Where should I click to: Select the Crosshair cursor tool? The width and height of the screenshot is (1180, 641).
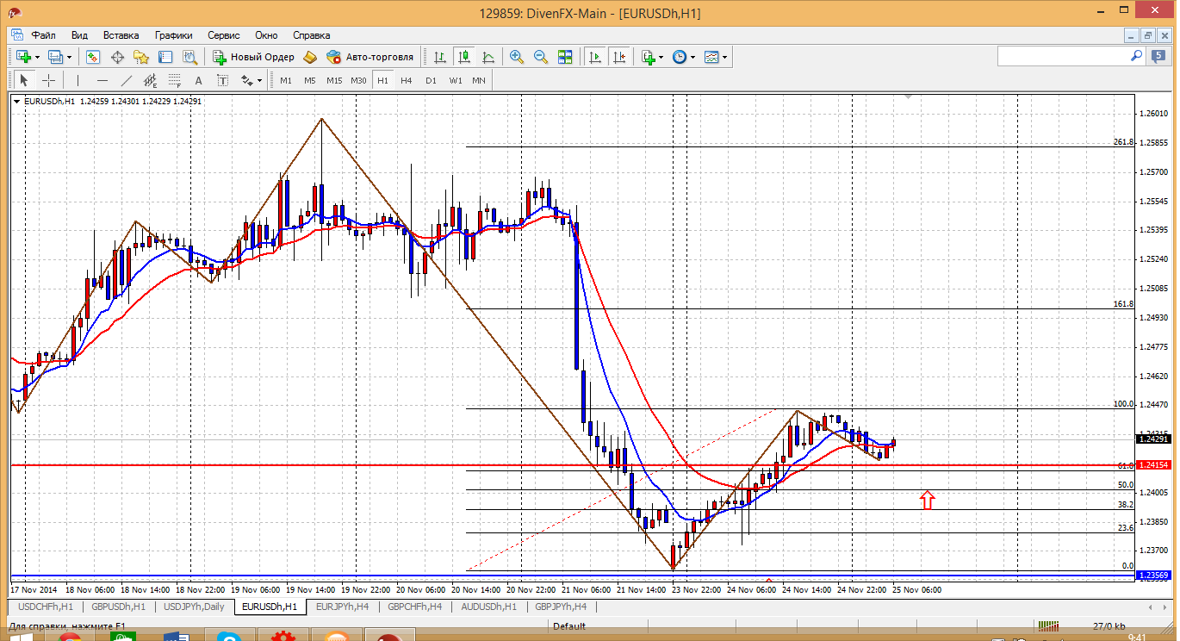click(x=49, y=80)
